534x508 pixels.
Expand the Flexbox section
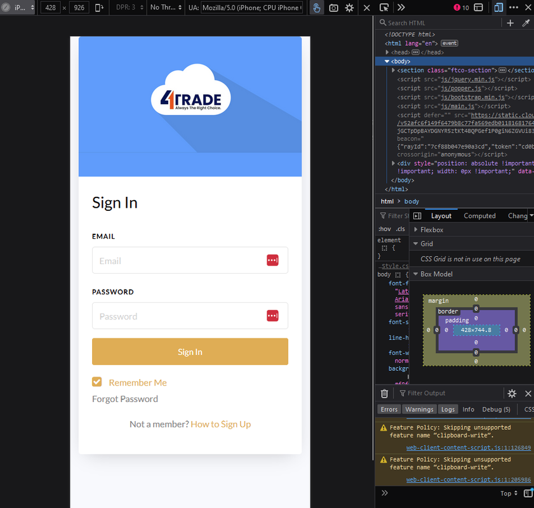pyautogui.click(x=416, y=230)
